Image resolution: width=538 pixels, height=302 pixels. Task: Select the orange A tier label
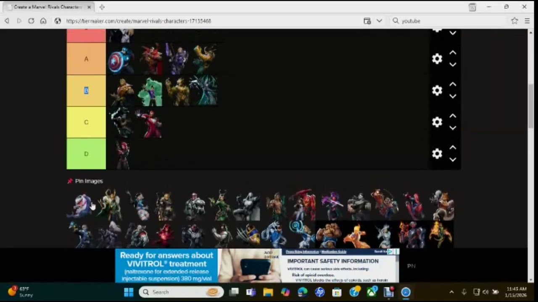tap(86, 59)
